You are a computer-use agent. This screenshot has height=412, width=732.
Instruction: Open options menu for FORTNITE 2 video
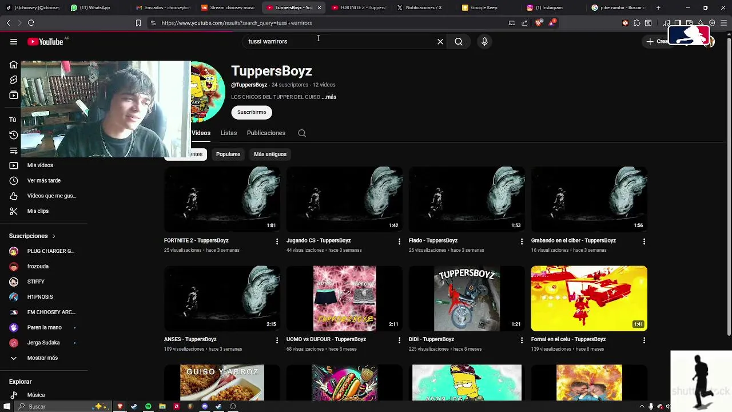(277, 241)
